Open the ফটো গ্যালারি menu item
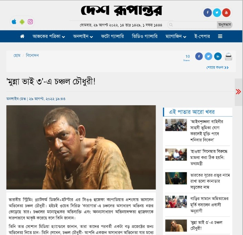Viewport: 243px width, 235px height. 112,36
